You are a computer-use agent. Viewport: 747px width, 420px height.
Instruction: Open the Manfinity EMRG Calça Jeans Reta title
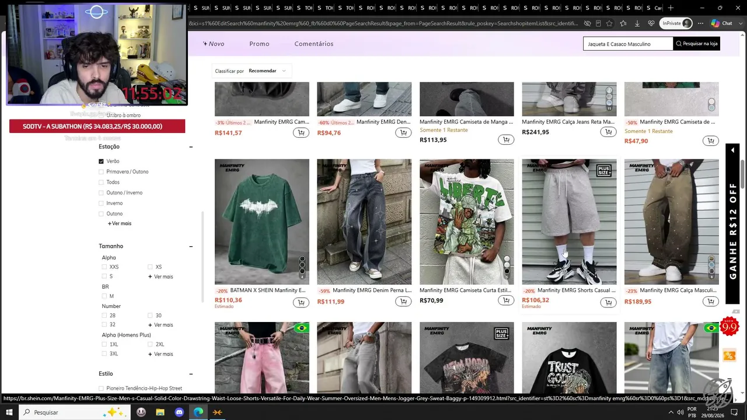tap(568, 122)
